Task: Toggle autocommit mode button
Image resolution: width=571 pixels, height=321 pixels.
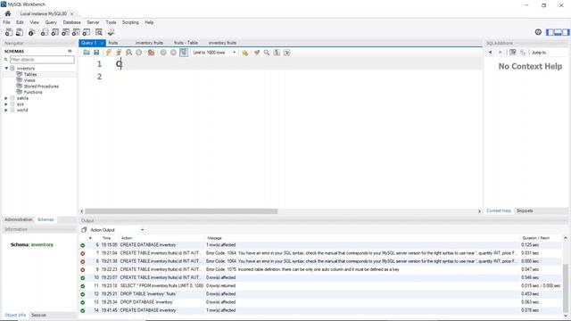Action: 184,53
